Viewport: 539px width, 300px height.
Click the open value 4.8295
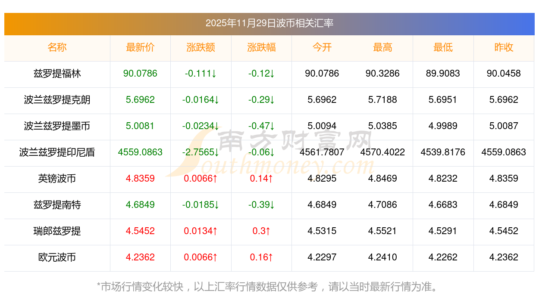pos(322,179)
